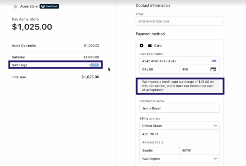
Task: Click the Acme Store name link
Action: [29, 6]
